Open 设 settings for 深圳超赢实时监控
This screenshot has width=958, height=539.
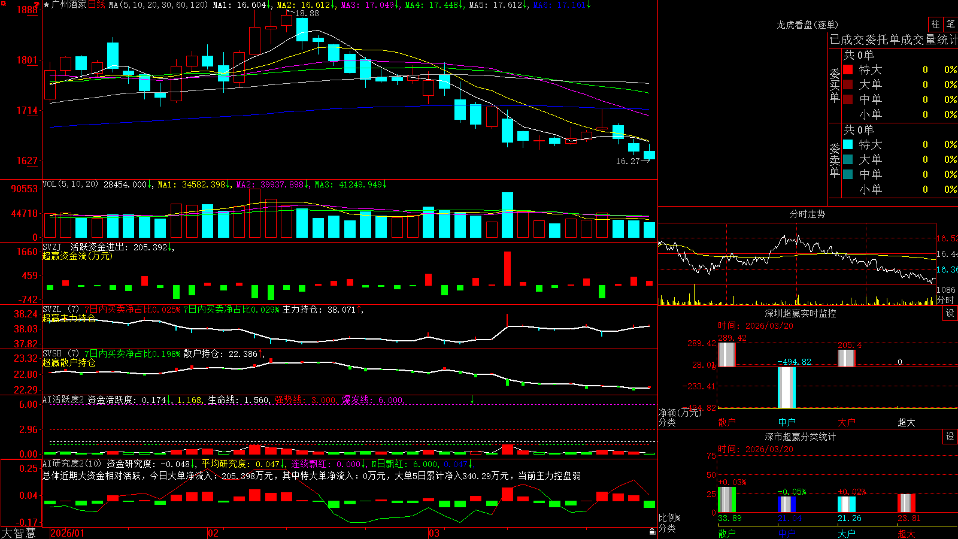coord(950,313)
